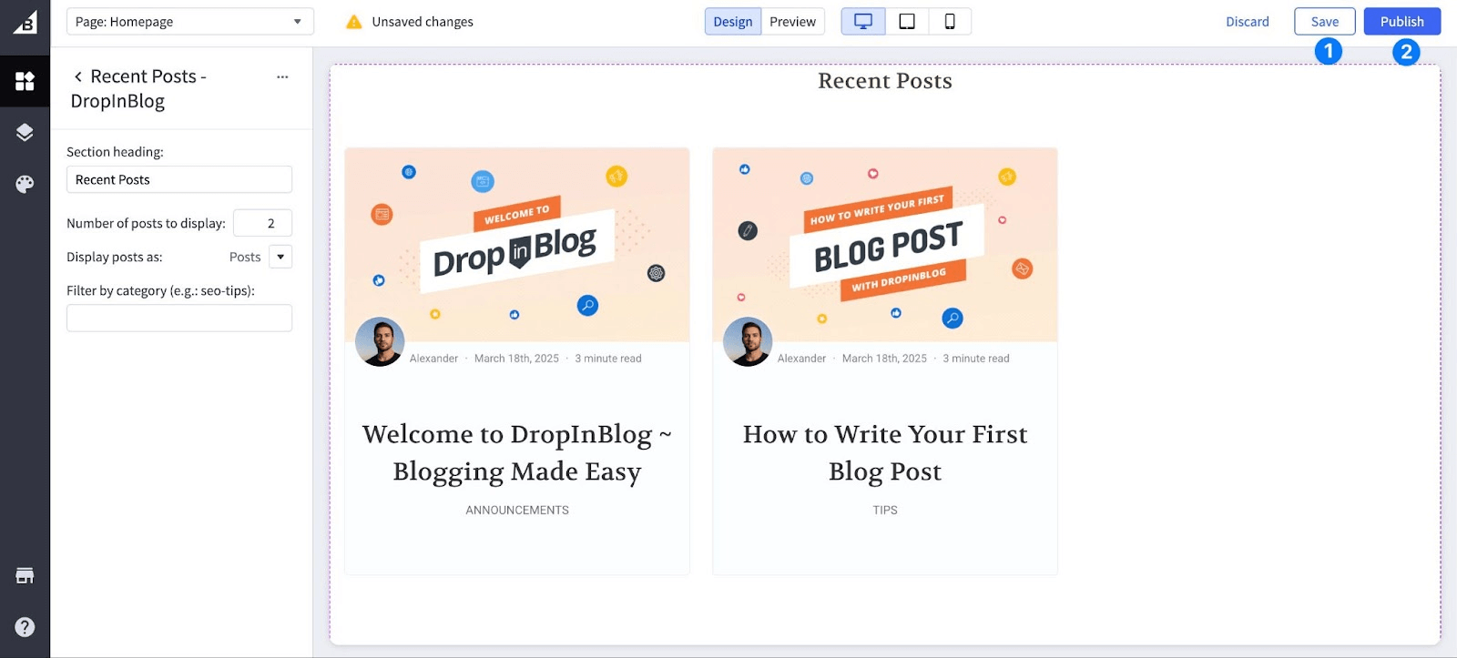Image resolution: width=1457 pixels, height=658 pixels.
Task: Click the author avatar on How to Write post
Action: point(748,342)
